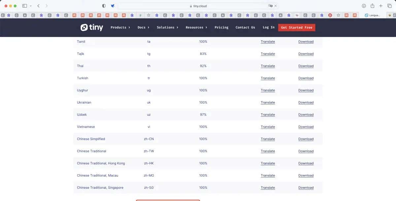Click Translate for Ukrainian

(268, 102)
